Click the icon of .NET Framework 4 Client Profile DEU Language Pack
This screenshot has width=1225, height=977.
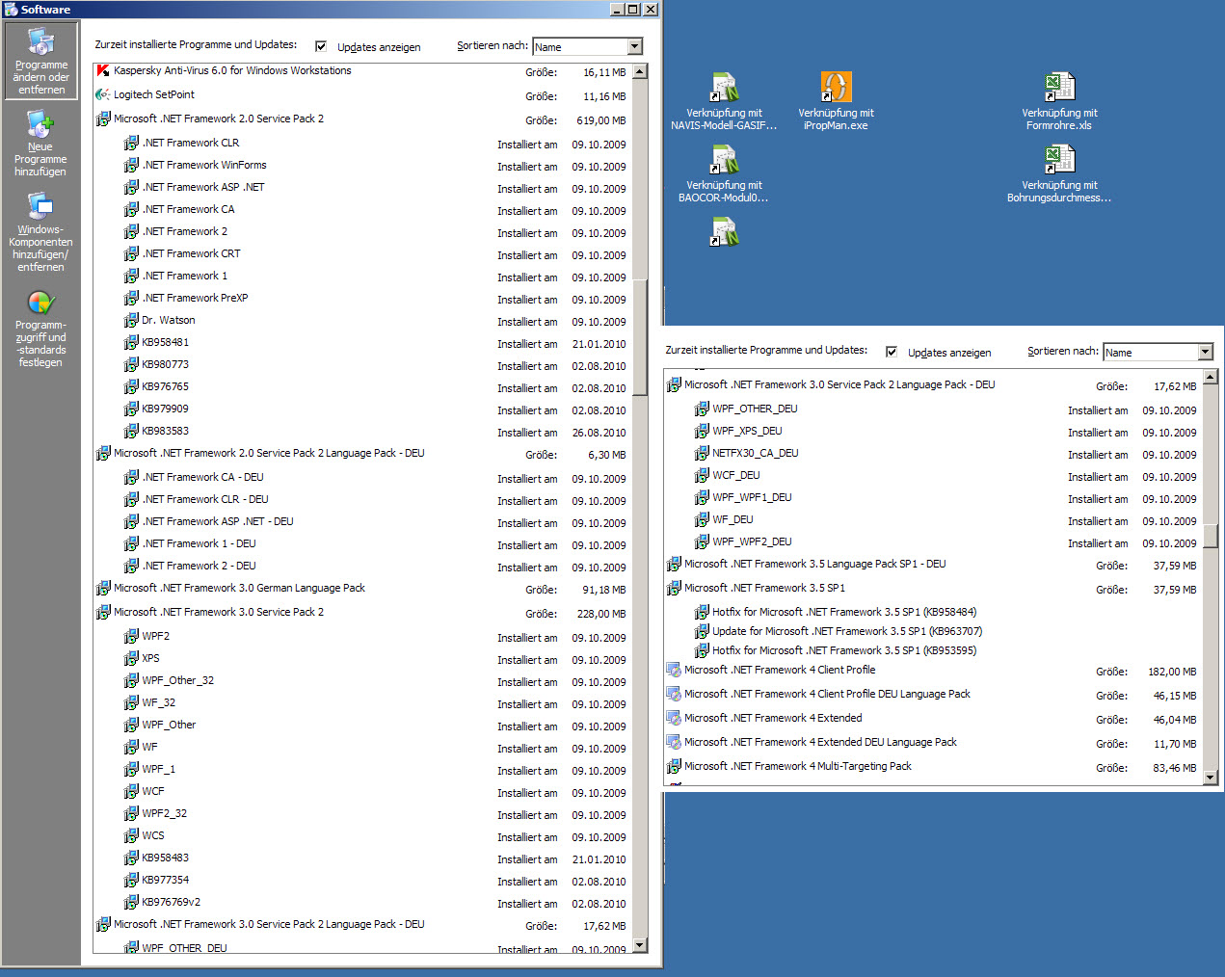point(674,695)
